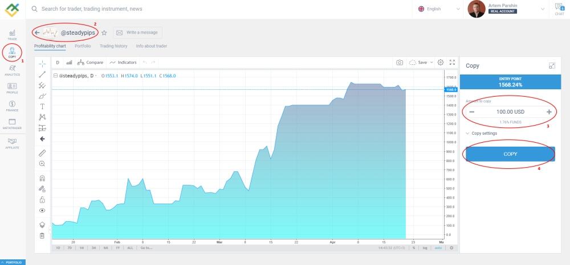Increase copy amount with plus button
570x265 pixels.
tap(549, 112)
